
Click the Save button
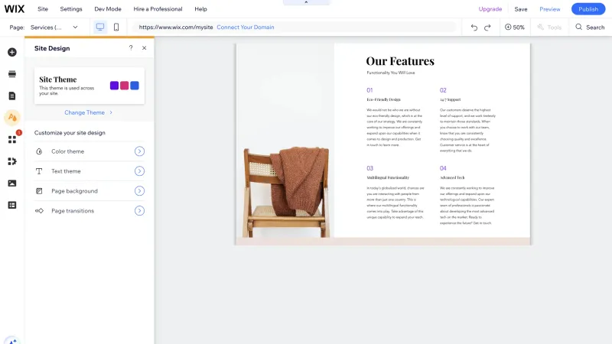click(x=521, y=9)
